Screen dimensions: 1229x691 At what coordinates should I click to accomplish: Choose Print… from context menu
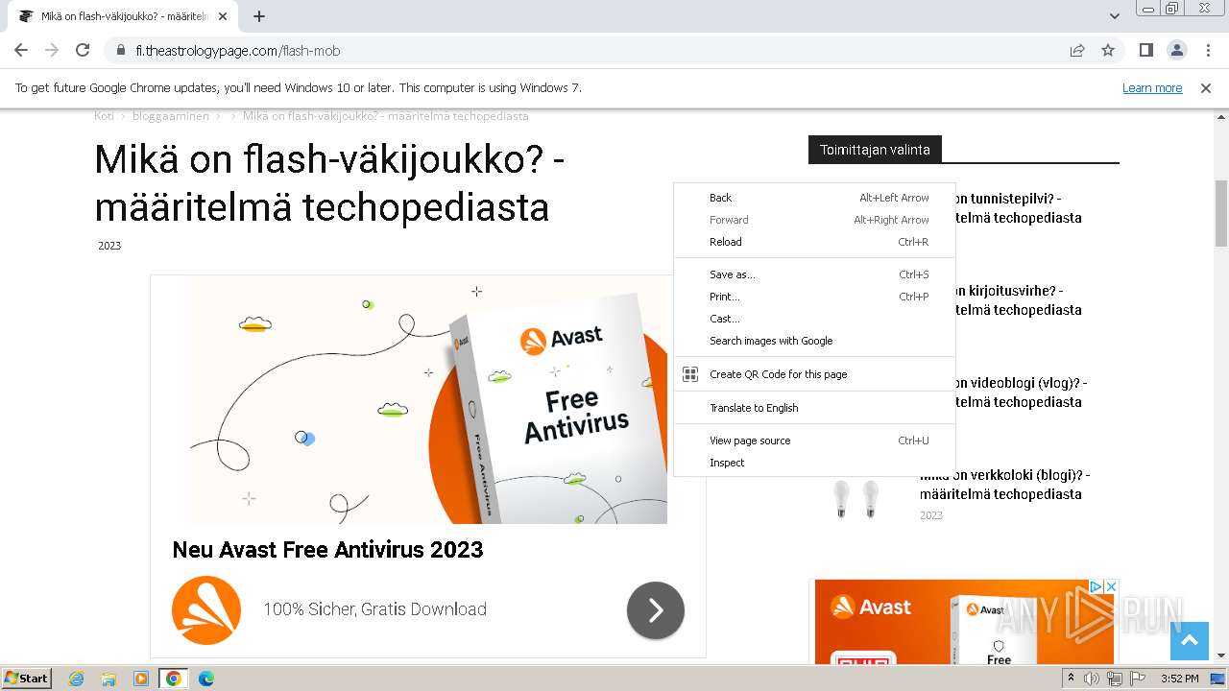coord(814,297)
